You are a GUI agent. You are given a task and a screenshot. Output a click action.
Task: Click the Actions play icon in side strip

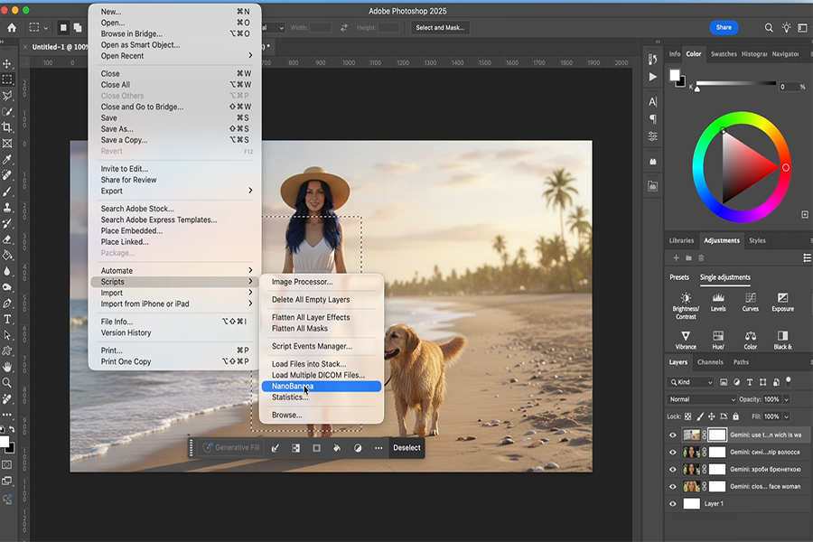tap(653, 77)
